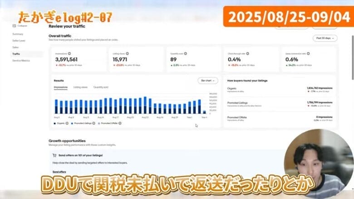
Task: Click info icon next to Click-through rate
Action: (x=247, y=53)
